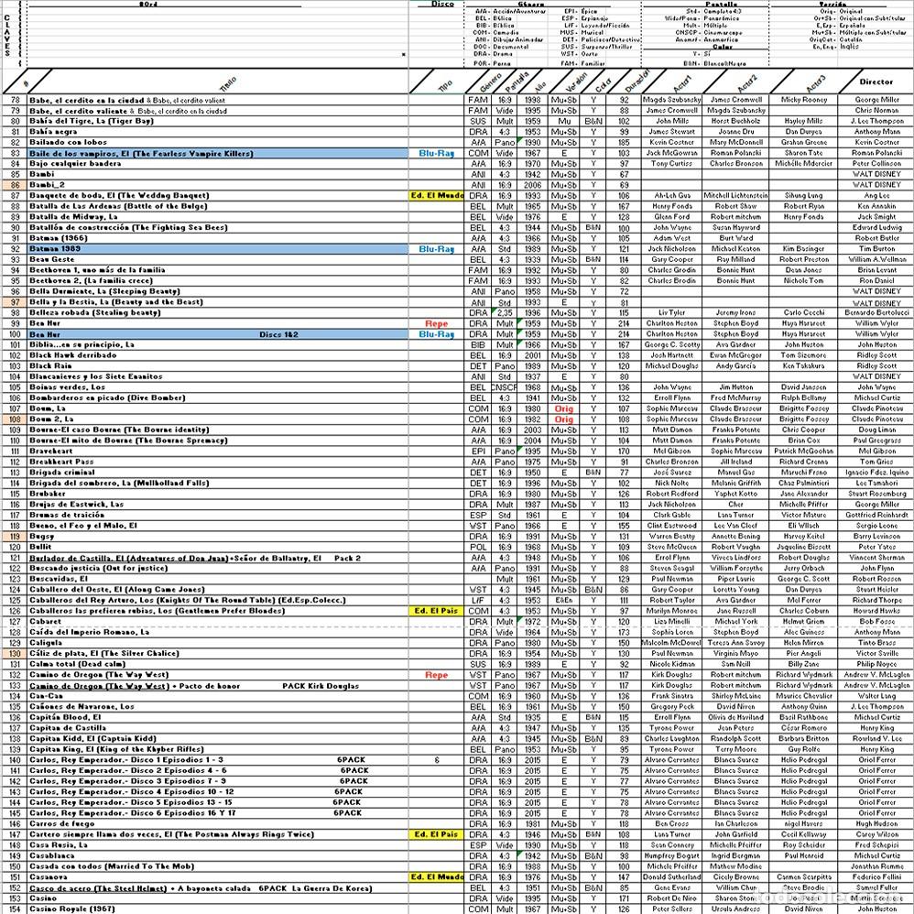Screen dimensions: 914x914
Task: Click the title 'Cabaret'
Action: point(45,621)
